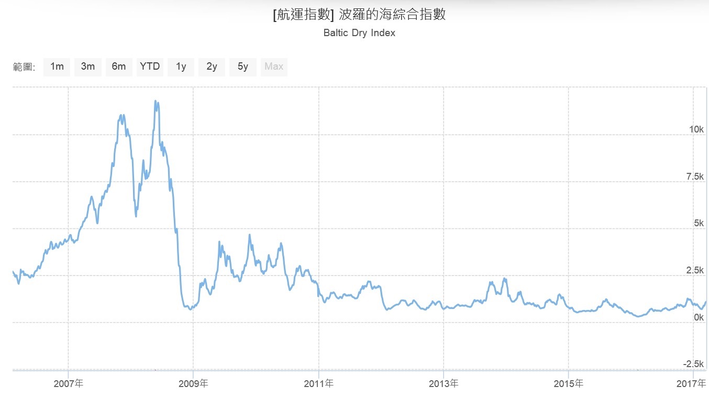Click the 2007年 x-axis label
This screenshot has height=397, width=709.
click(x=68, y=384)
